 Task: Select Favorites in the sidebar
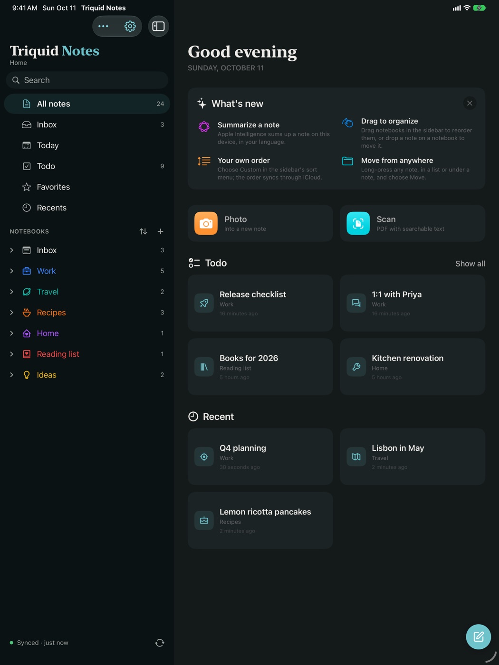(87, 187)
